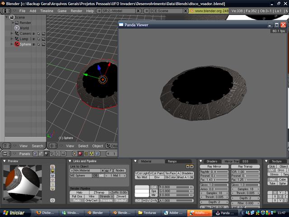Screen dimensions: 289x217
Task: Toggle the Halo render pipeline option
Action: (x=79, y=193)
